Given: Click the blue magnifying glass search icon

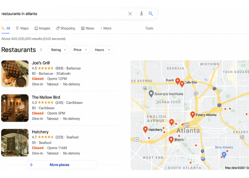Looking at the screenshot, I should click(x=151, y=14).
